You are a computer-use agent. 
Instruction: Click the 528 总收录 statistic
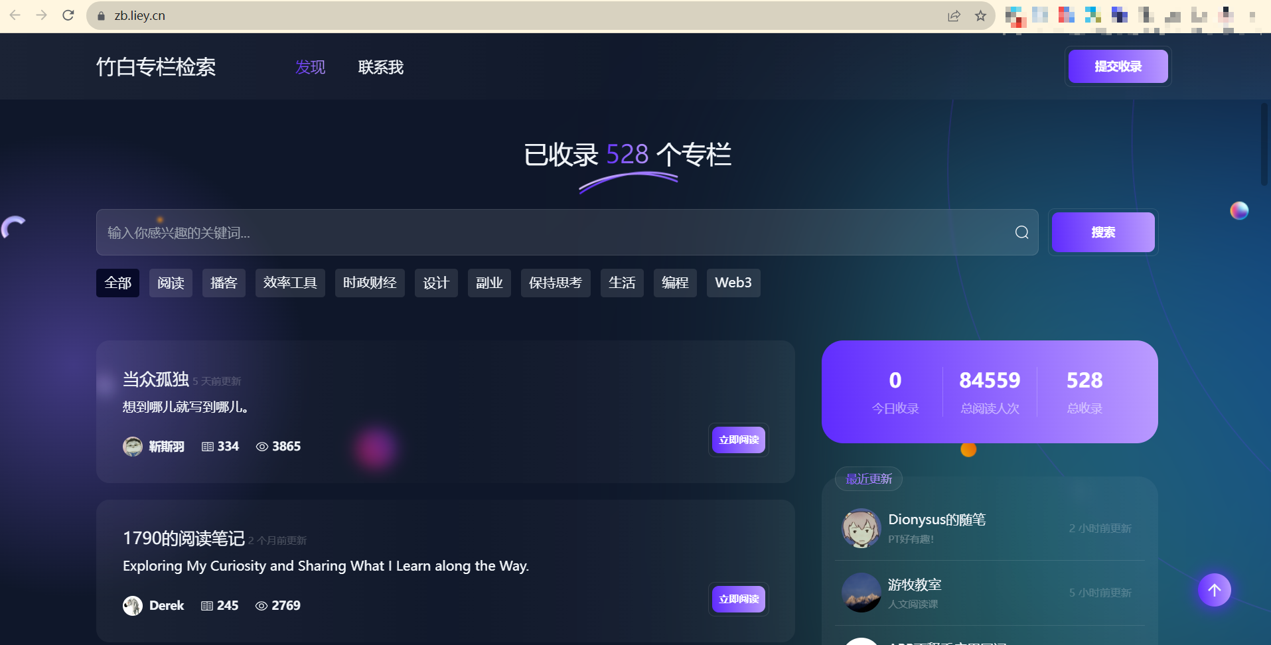1084,392
